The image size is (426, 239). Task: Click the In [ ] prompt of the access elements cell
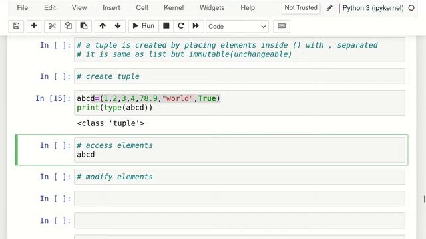[55, 145]
